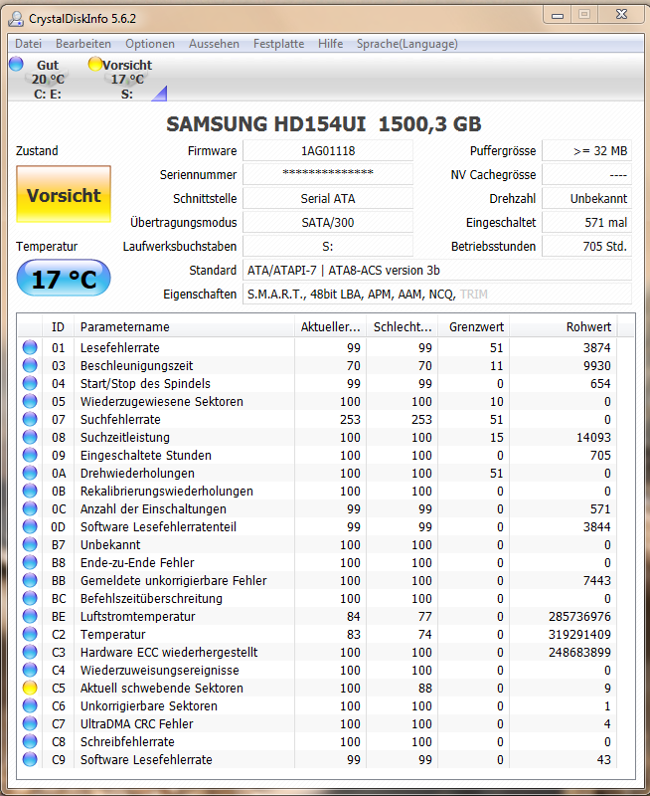Open the Optionen menu

pos(150,44)
